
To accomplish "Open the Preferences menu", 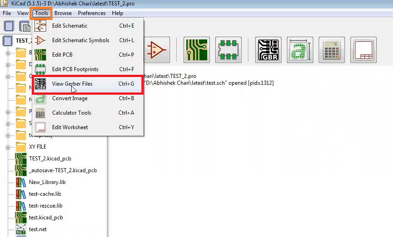I will (x=92, y=13).
